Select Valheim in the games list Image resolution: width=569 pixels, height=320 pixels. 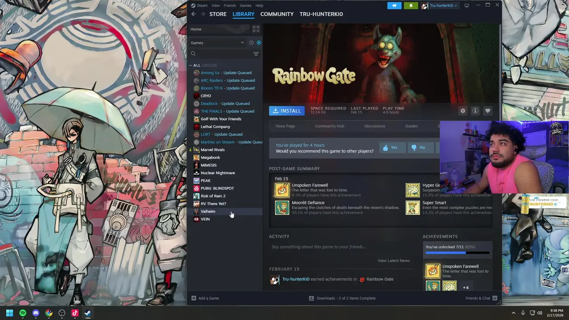coord(208,212)
